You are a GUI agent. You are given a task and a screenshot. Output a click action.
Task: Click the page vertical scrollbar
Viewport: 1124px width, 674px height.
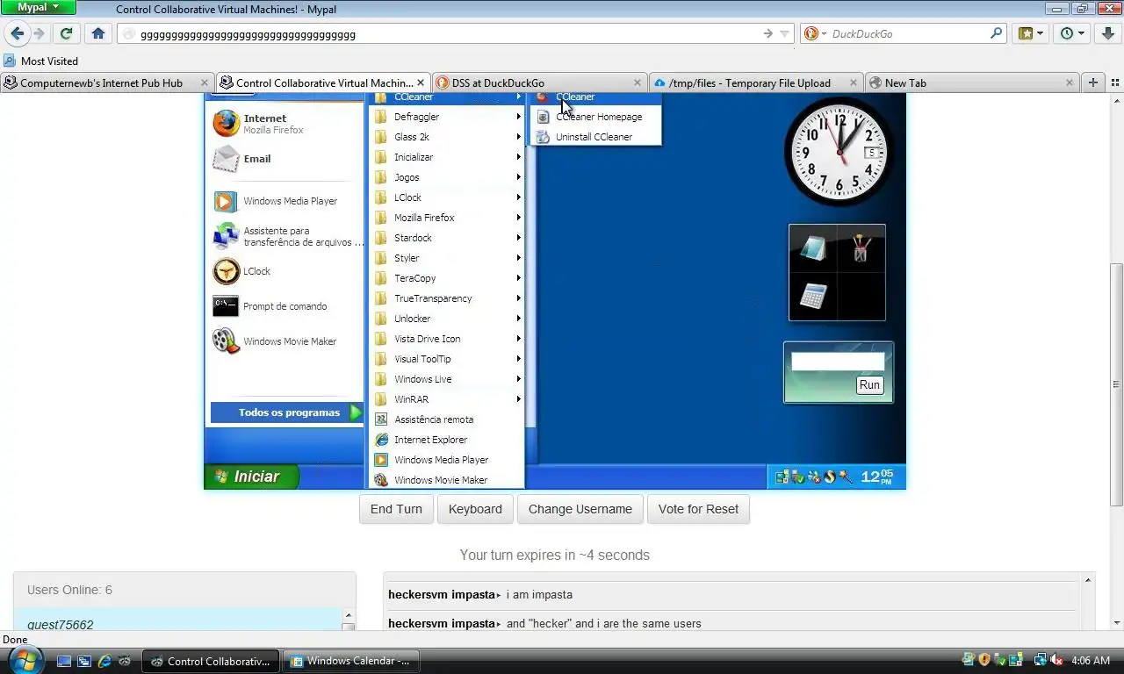pos(1117,384)
